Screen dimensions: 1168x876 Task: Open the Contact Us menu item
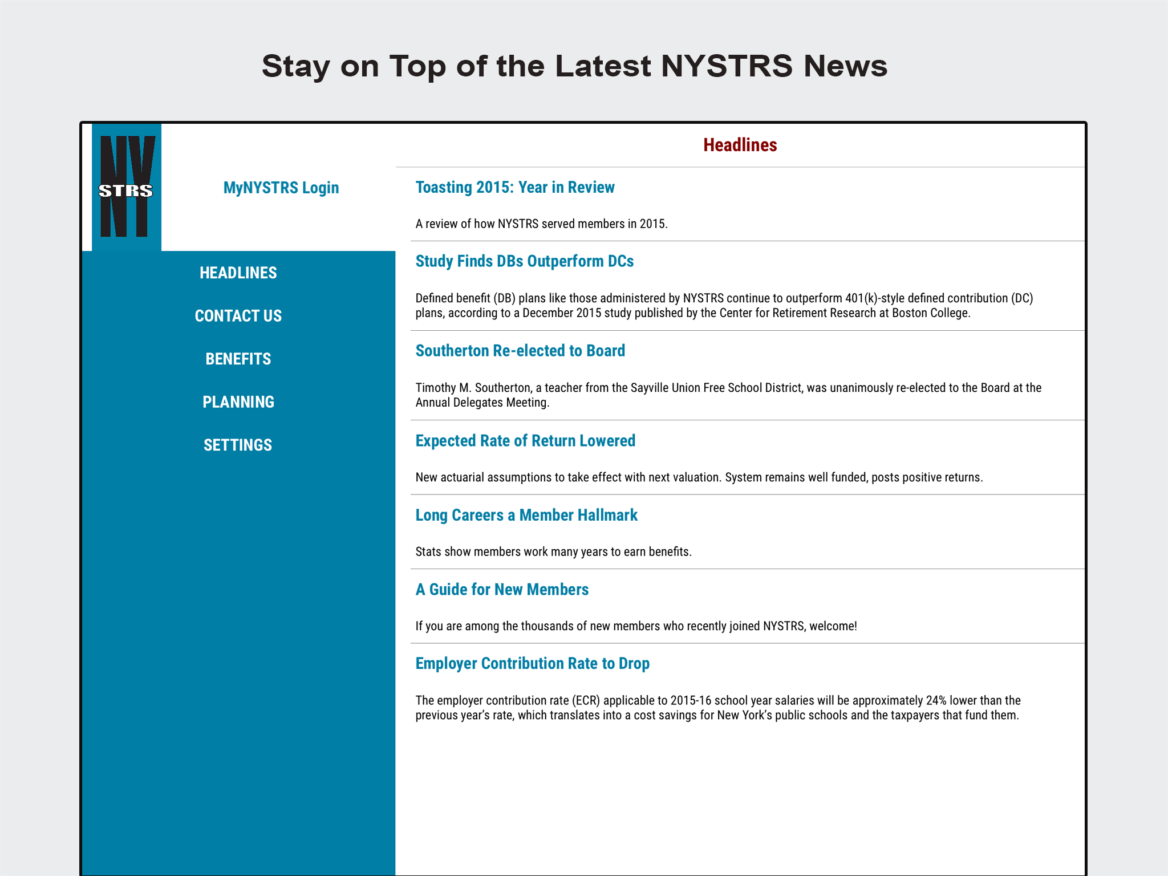238,316
